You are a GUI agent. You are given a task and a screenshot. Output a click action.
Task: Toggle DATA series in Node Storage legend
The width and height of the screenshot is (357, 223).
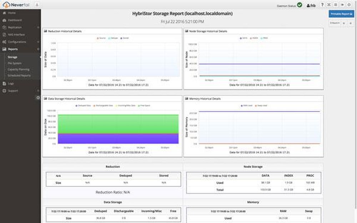(x=243, y=38)
